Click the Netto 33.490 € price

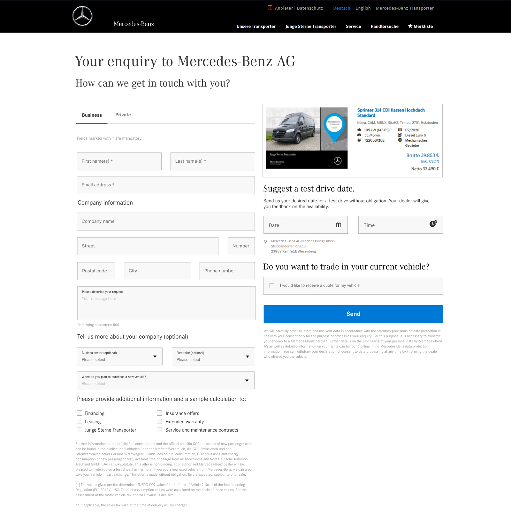pos(425,169)
